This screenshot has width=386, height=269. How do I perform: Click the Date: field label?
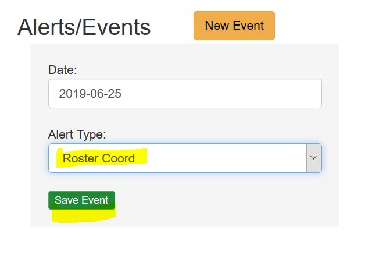tap(62, 70)
